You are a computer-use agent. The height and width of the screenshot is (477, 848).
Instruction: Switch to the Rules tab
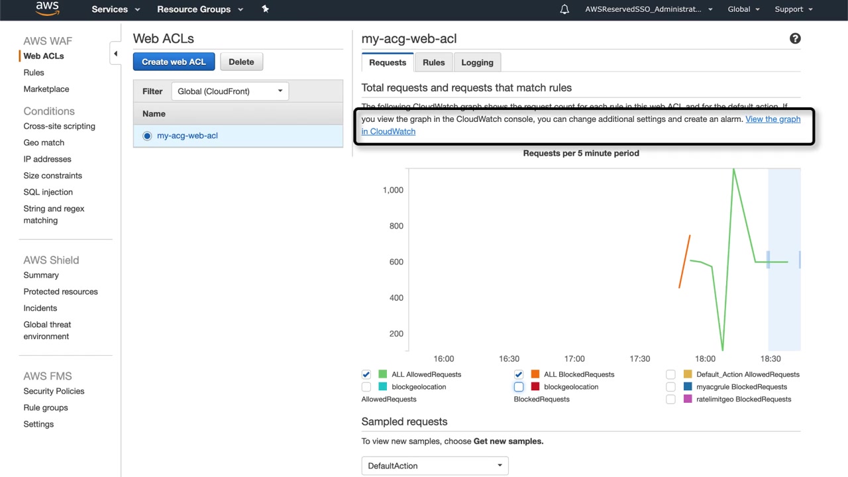tap(433, 62)
